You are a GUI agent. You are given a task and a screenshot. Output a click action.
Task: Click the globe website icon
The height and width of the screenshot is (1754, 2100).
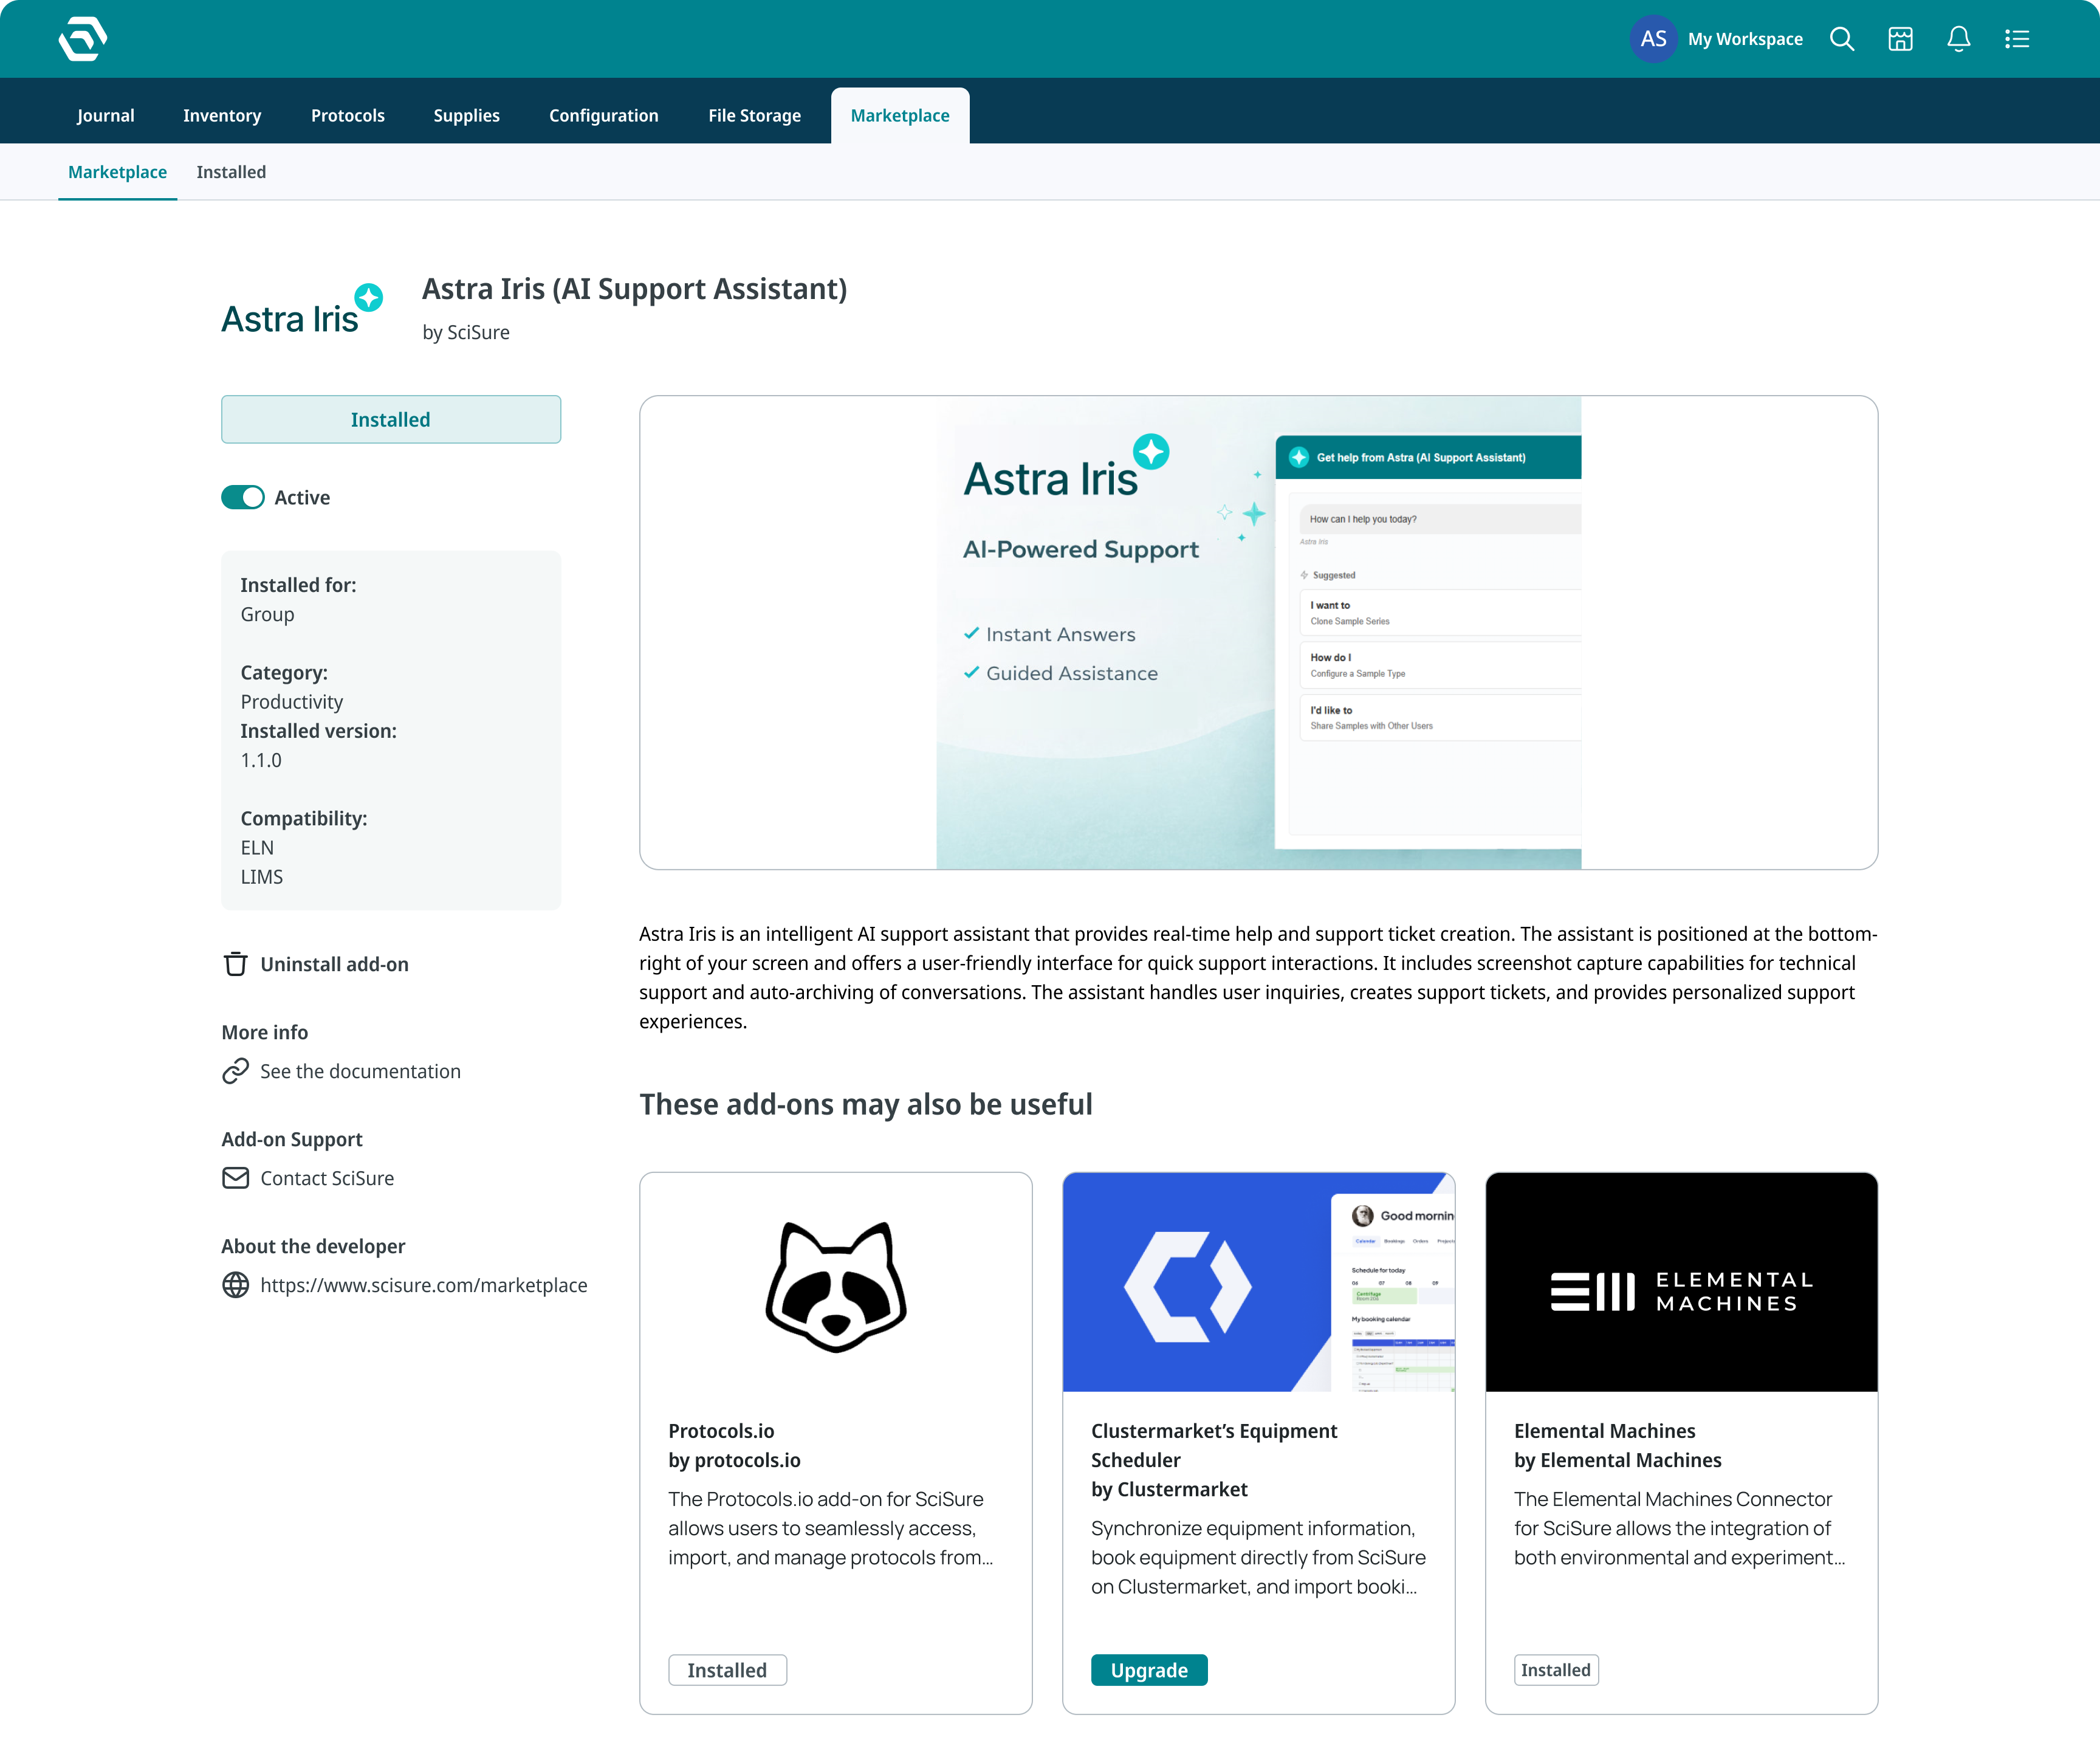pos(235,1285)
